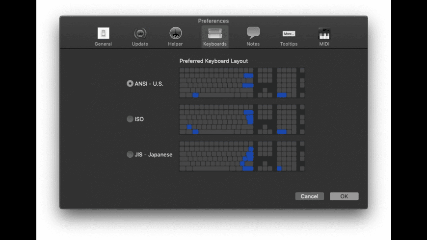Viewport: 427px width, 240px height.
Task: Open the Tooltips preferences icon
Action: [x=289, y=34]
